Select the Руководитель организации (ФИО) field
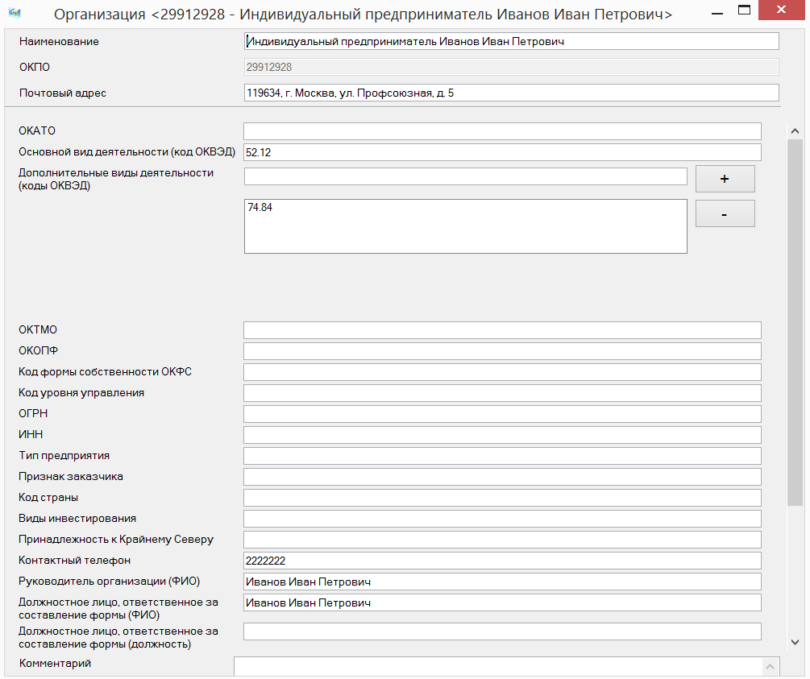 tap(502, 582)
